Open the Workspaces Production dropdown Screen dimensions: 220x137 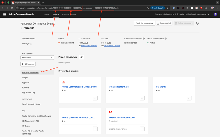click(x=37, y=57)
